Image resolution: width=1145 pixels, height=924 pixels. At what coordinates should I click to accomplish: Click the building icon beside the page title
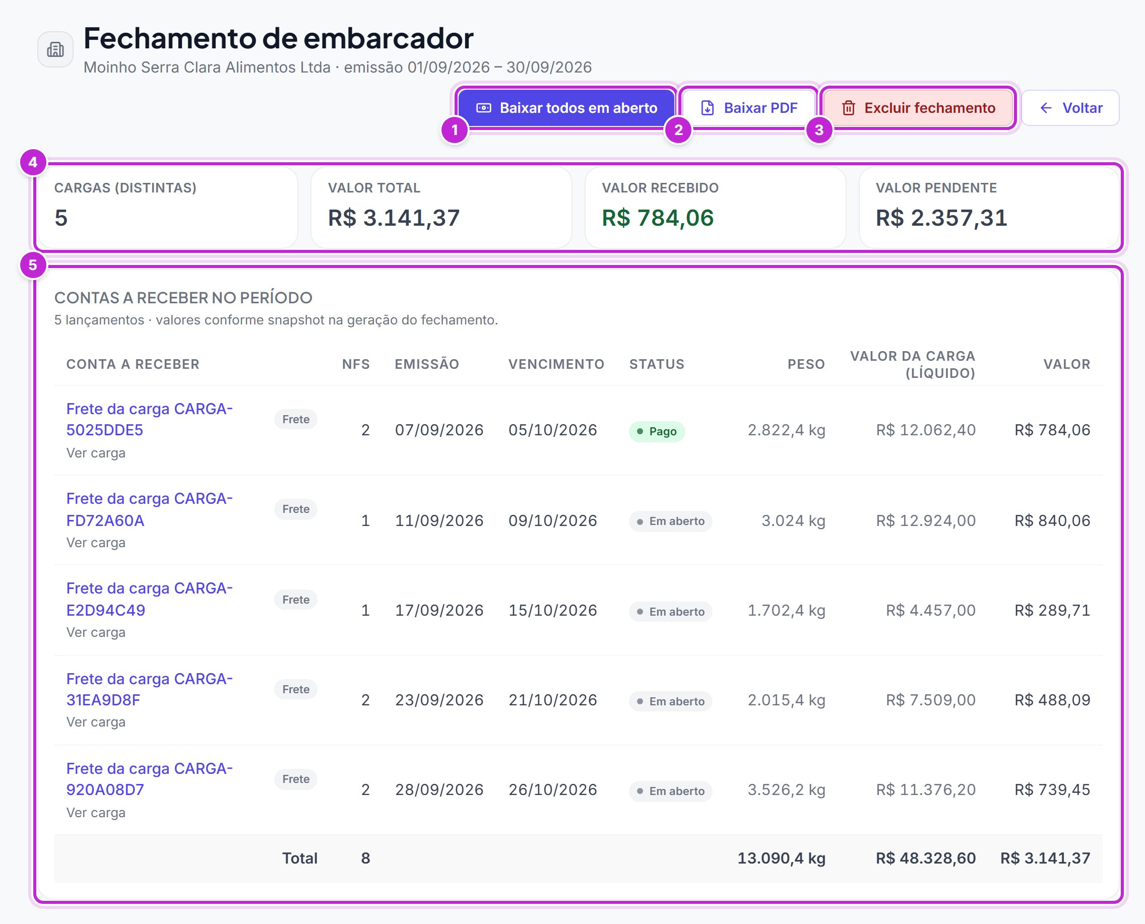[x=55, y=49]
